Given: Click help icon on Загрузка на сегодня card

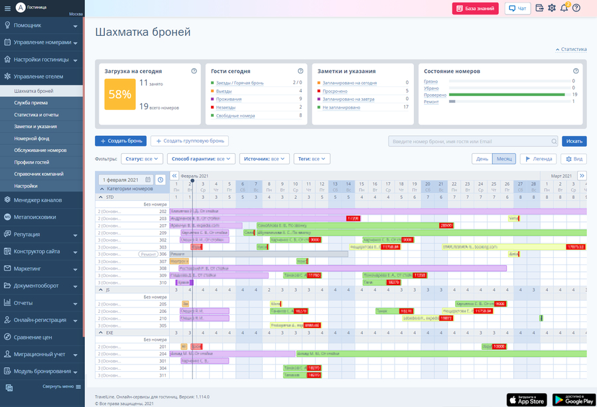Looking at the screenshot, I should click(x=194, y=71).
